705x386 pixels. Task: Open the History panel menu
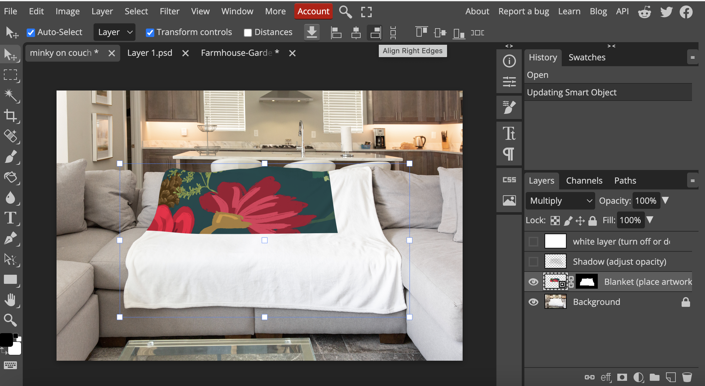pos(692,57)
